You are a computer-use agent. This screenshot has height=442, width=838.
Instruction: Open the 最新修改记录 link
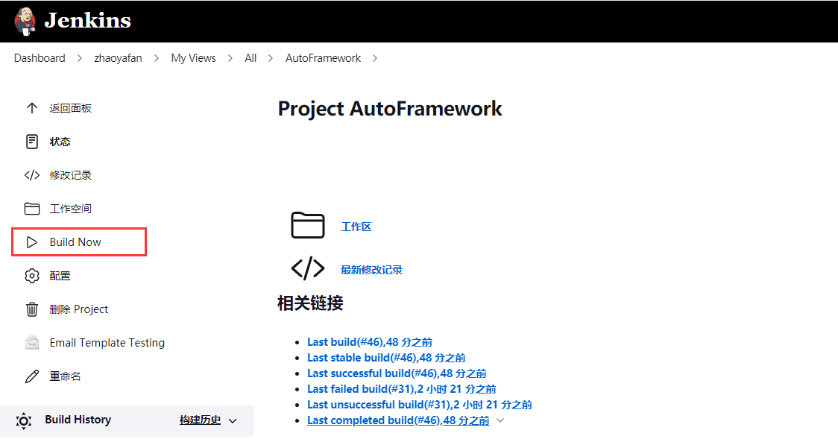tap(372, 270)
